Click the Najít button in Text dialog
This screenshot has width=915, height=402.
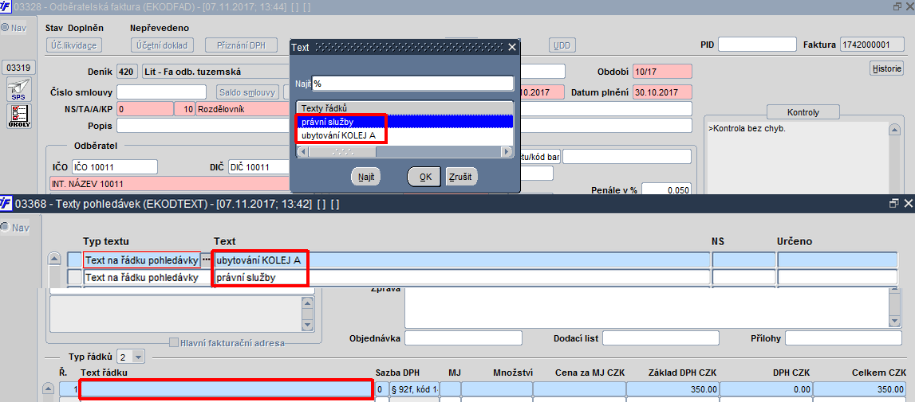point(366,176)
